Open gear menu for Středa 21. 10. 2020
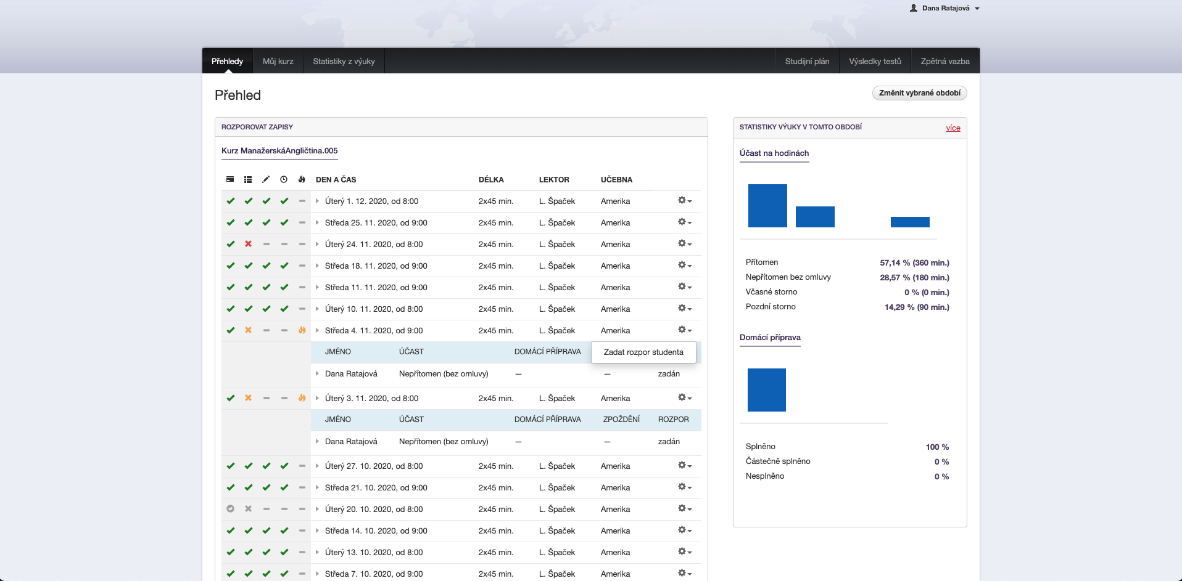 pyautogui.click(x=685, y=487)
